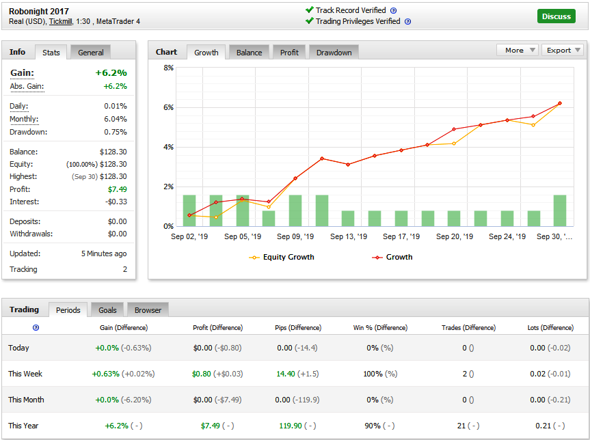
Task: Click Trades (Difference) column header
Action: pyautogui.click(x=468, y=327)
